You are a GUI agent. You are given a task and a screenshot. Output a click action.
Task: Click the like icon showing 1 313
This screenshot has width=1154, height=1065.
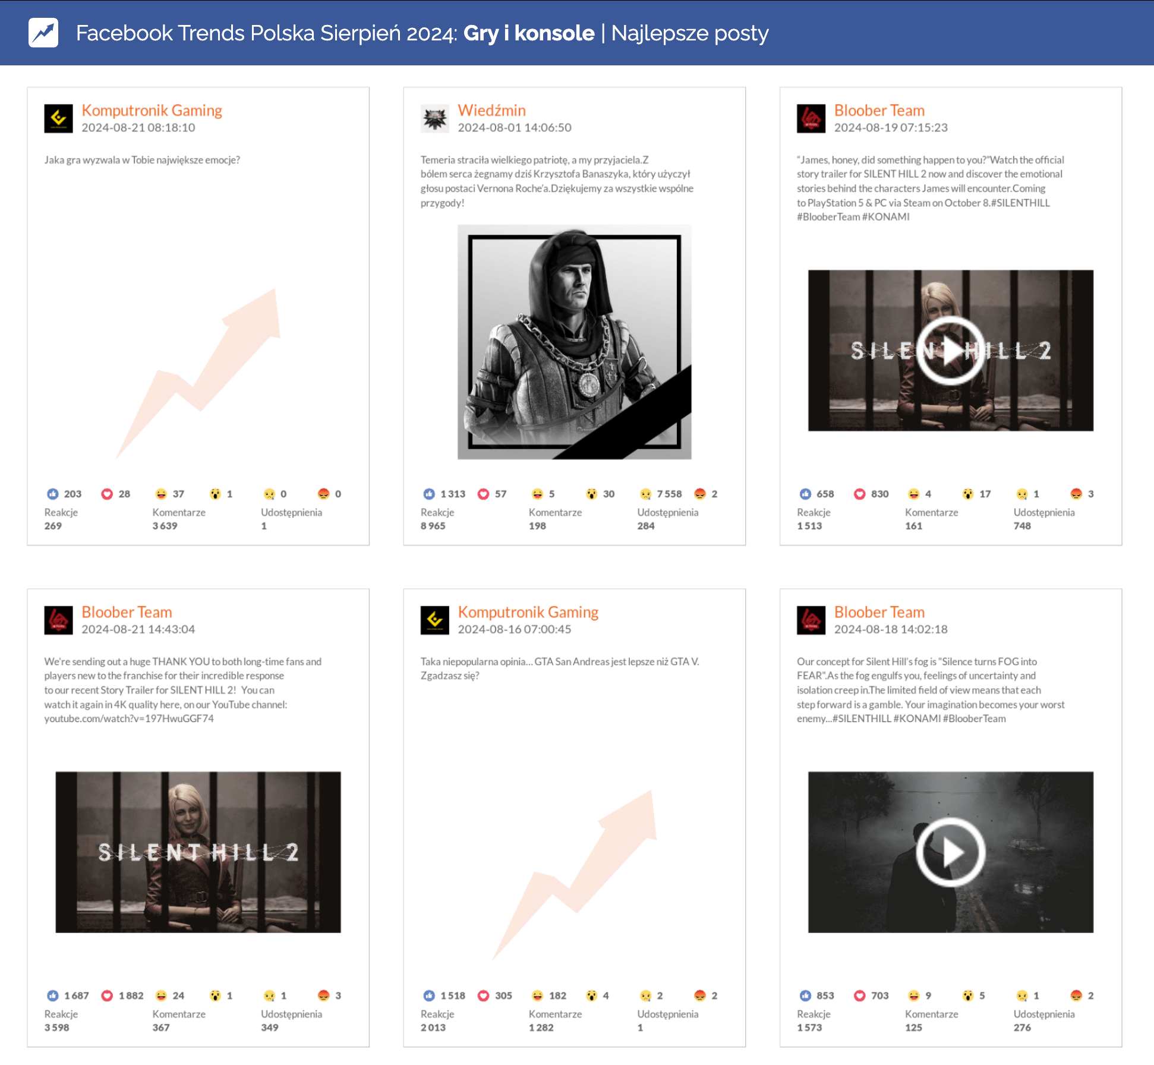pos(429,494)
